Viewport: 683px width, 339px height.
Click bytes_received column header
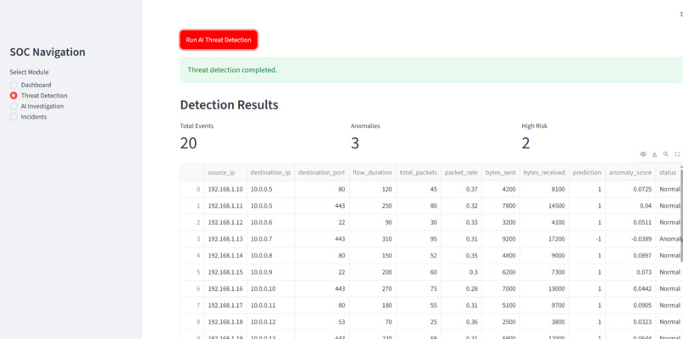click(544, 173)
